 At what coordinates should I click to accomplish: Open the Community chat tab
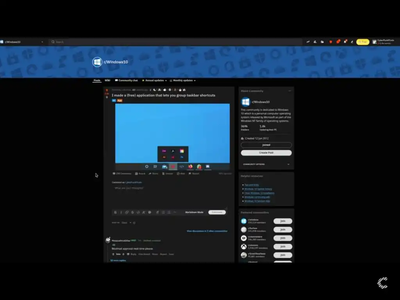pyautogui.click(x=126, y=80)
